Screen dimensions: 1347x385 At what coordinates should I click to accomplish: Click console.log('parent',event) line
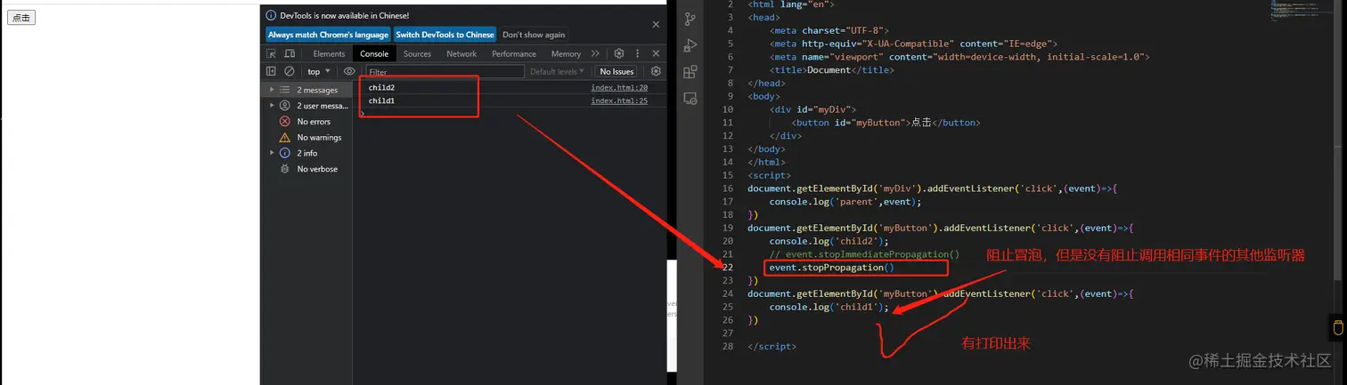pos(845,201)
